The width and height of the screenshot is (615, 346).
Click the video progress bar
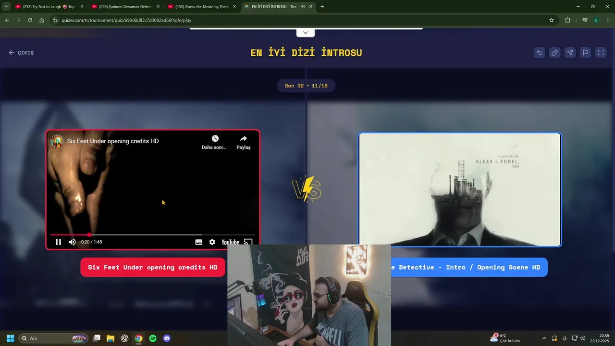coord(153,235)
